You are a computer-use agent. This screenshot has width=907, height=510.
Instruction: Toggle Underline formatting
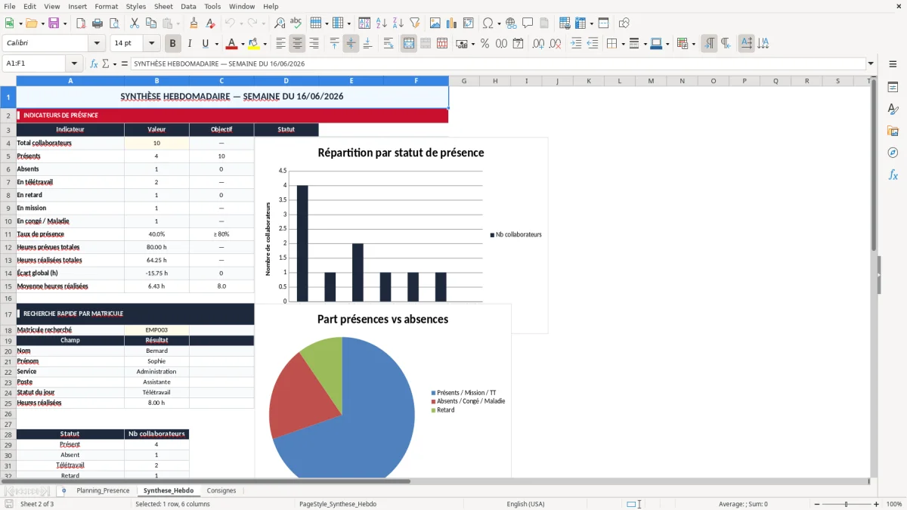pos(205,44)
